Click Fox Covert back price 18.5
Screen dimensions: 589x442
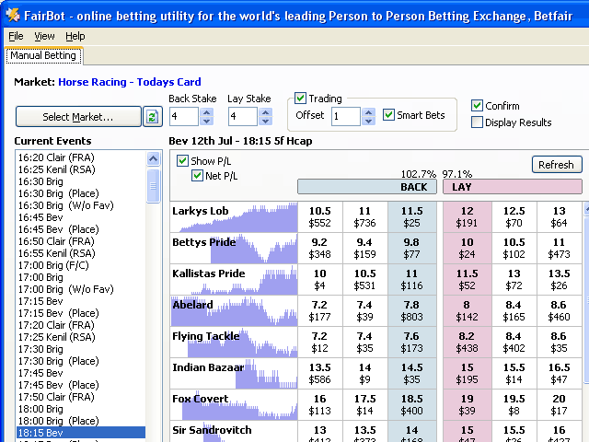click(412, 405)
